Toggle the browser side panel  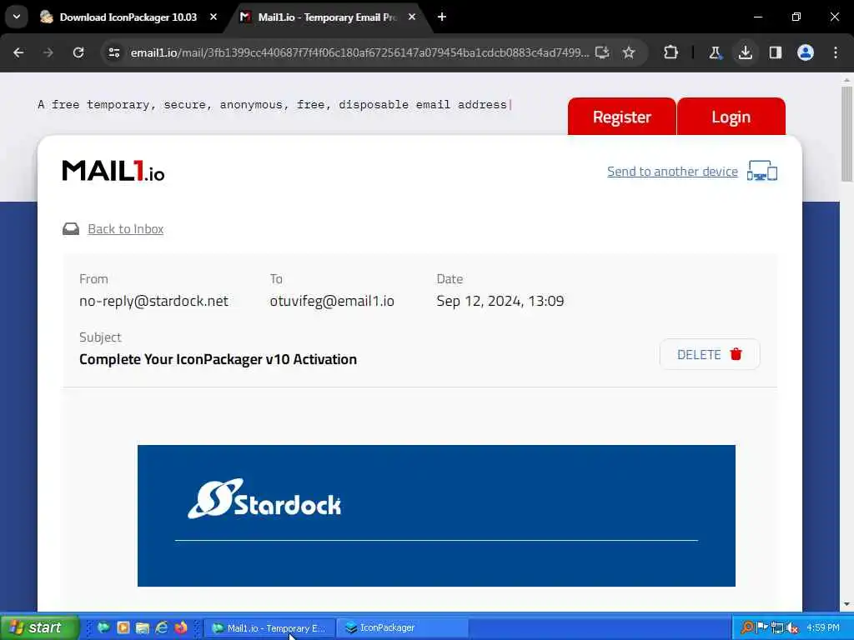click(776, 52)
